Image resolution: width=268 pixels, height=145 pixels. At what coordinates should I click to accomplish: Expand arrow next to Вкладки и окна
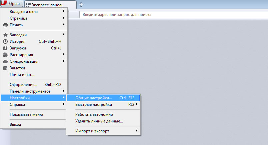click(x=64, y=11)
